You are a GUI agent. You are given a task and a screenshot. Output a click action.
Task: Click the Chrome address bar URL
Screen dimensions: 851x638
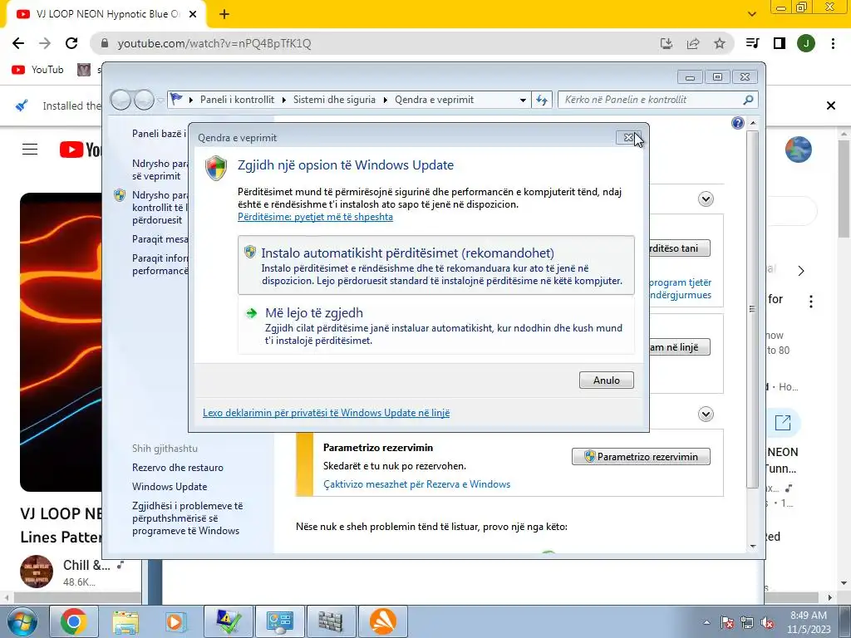point(214,43)
